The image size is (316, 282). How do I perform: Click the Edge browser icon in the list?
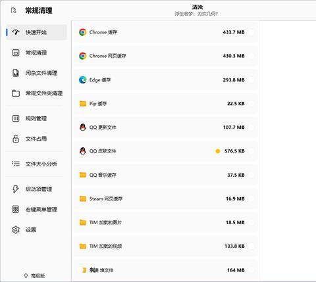83,80
